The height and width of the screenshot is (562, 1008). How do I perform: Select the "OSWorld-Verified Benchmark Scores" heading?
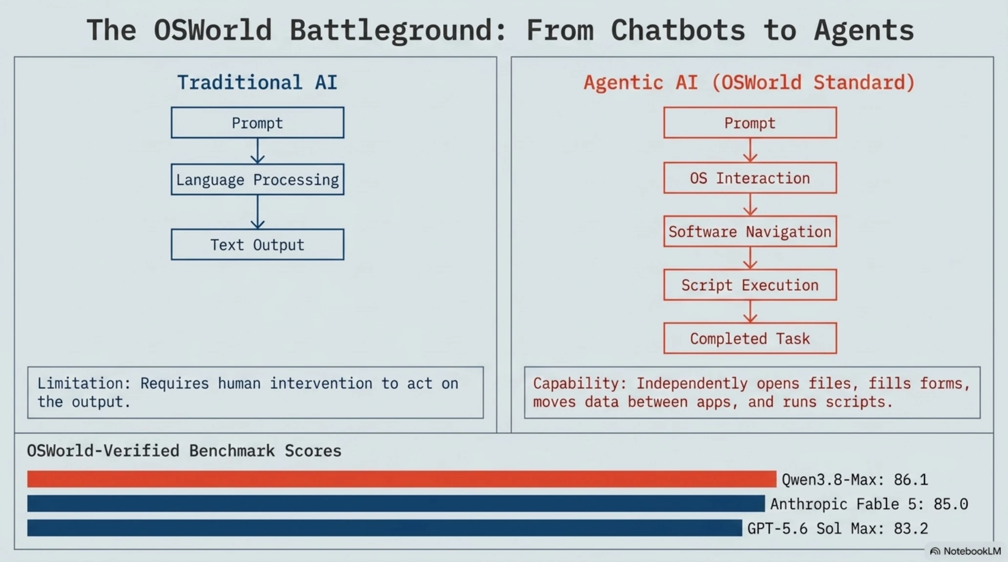coord(184,451)
